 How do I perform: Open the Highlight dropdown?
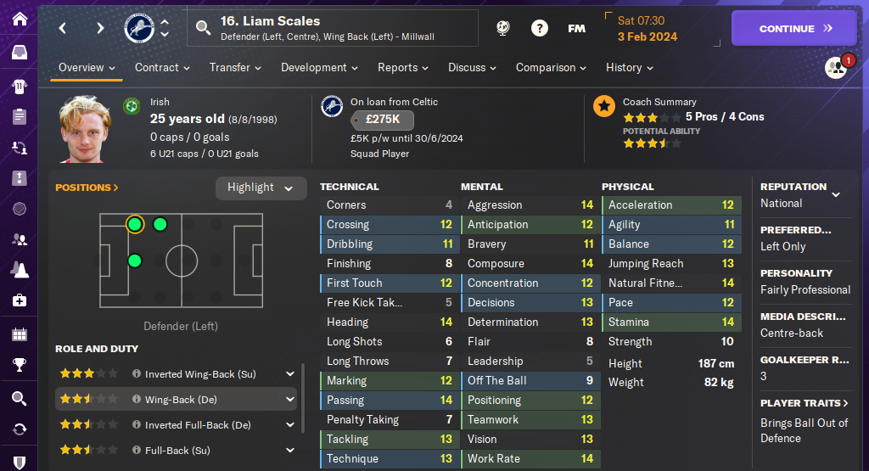pos(261,188)
